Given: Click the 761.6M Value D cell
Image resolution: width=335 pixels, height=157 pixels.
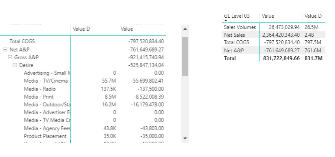Looking at the screenshot, I should coord(313,50).
